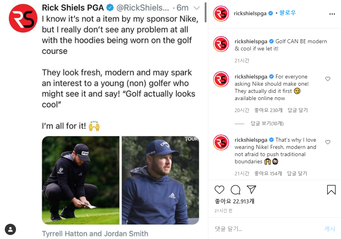
Task: Like the 'Nike should make one' comment
Action: pyautogui.click(x=328, y=79)
